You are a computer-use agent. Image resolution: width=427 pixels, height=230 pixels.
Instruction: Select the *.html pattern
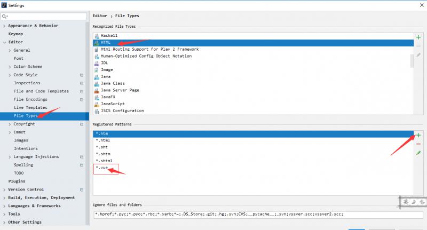tap(253, 140)
